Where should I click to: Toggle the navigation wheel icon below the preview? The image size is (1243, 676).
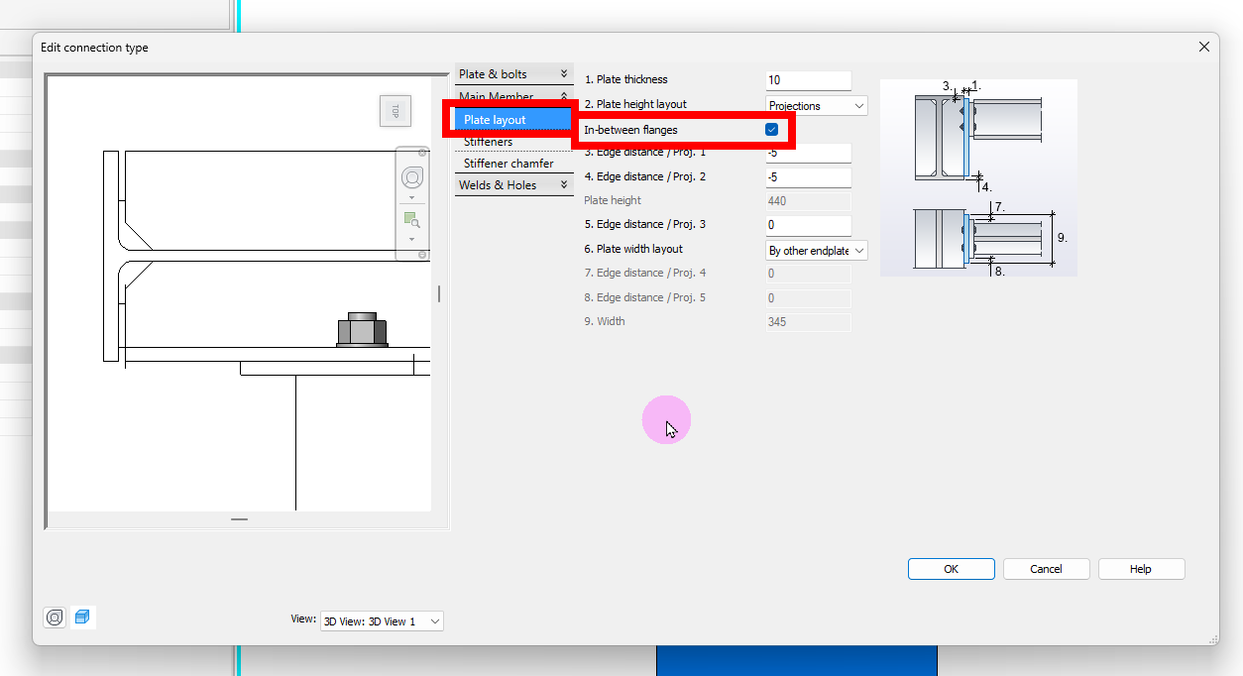pyautogui.click(x=55, y=618)
